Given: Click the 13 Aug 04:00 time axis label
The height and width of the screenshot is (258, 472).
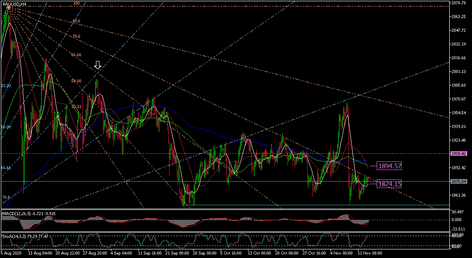Looking at the screenshot, I should pos(40,253).
